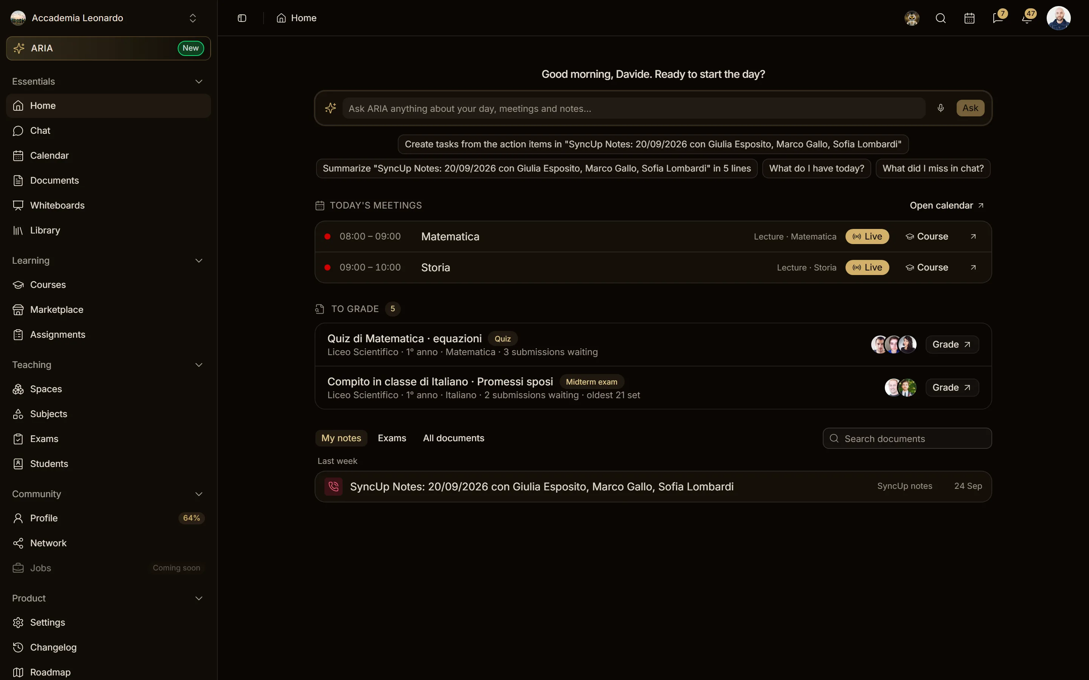Viewport: 1089px width, 680px height.
Task: Open Profile with 64% completion
Action: click(x=109, y=518)
